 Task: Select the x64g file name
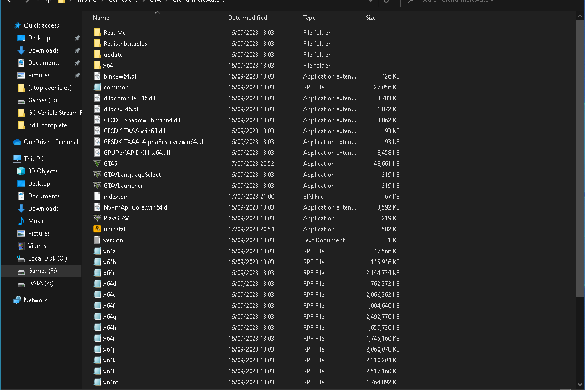(110, 317)
